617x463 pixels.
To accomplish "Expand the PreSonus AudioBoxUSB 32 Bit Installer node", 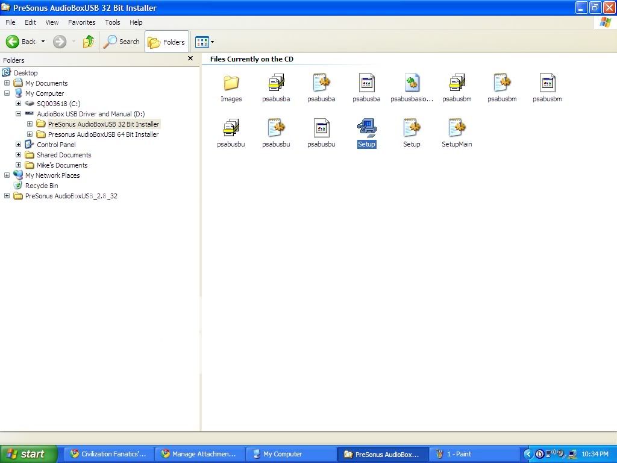I will (30, 124).
